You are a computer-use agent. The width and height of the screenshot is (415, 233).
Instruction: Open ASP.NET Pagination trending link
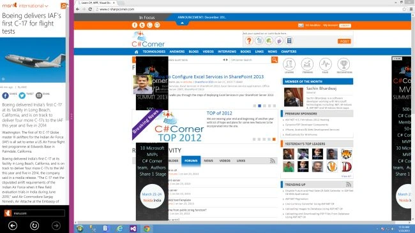pyautogui.click(x=296, y=199)
